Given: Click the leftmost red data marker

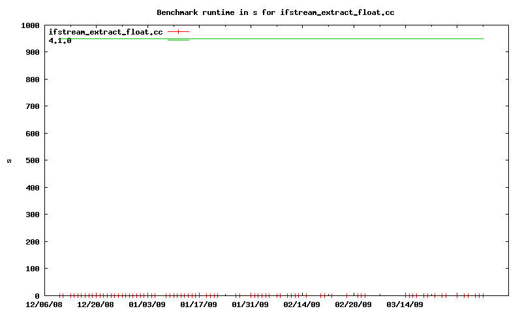Looking at the screenshot, I should click(60, 295).
